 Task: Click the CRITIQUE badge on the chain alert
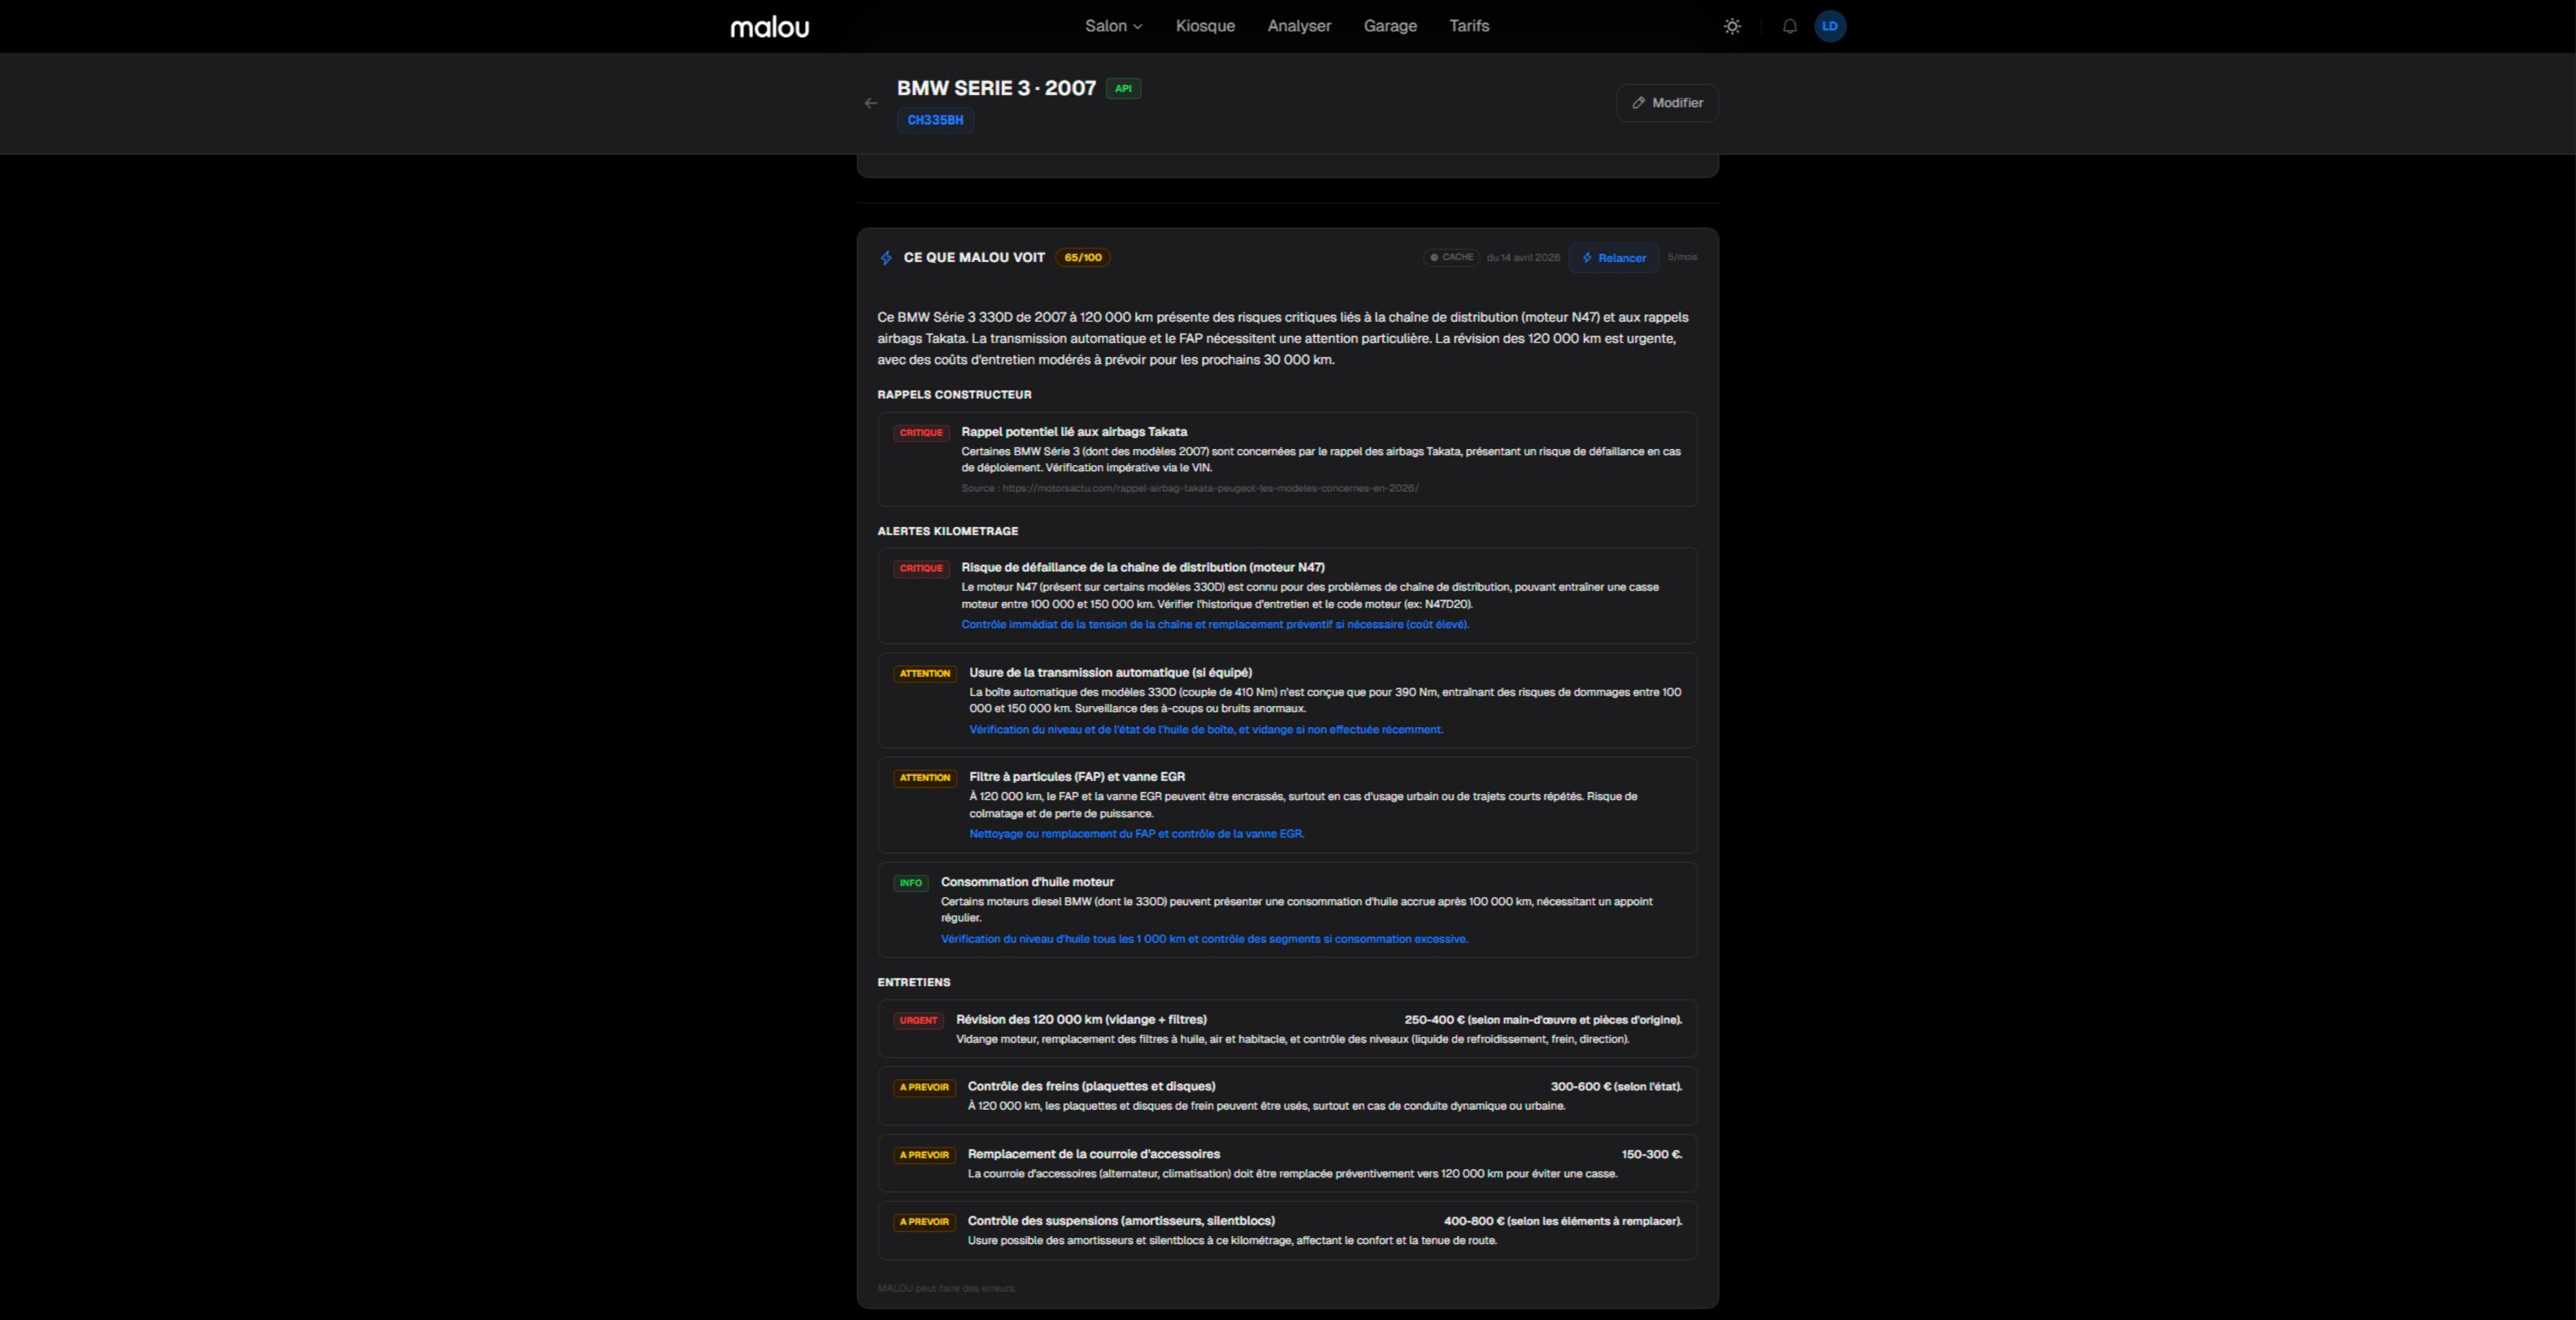[x=921, y=568]
